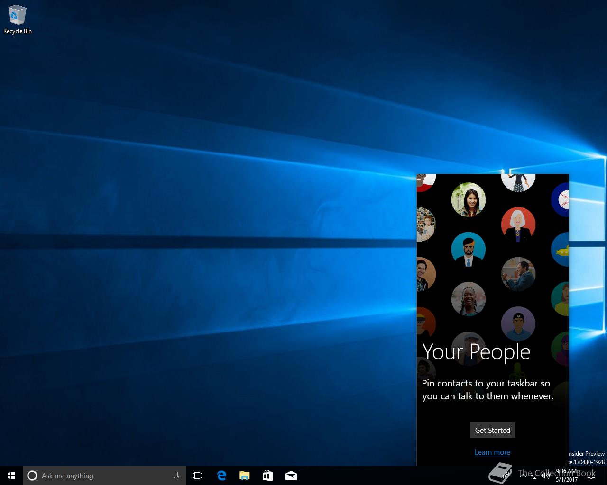Screen dimensions: 607x485
Task: Select the woman with dark hair avatar
Action: [469, 200]
